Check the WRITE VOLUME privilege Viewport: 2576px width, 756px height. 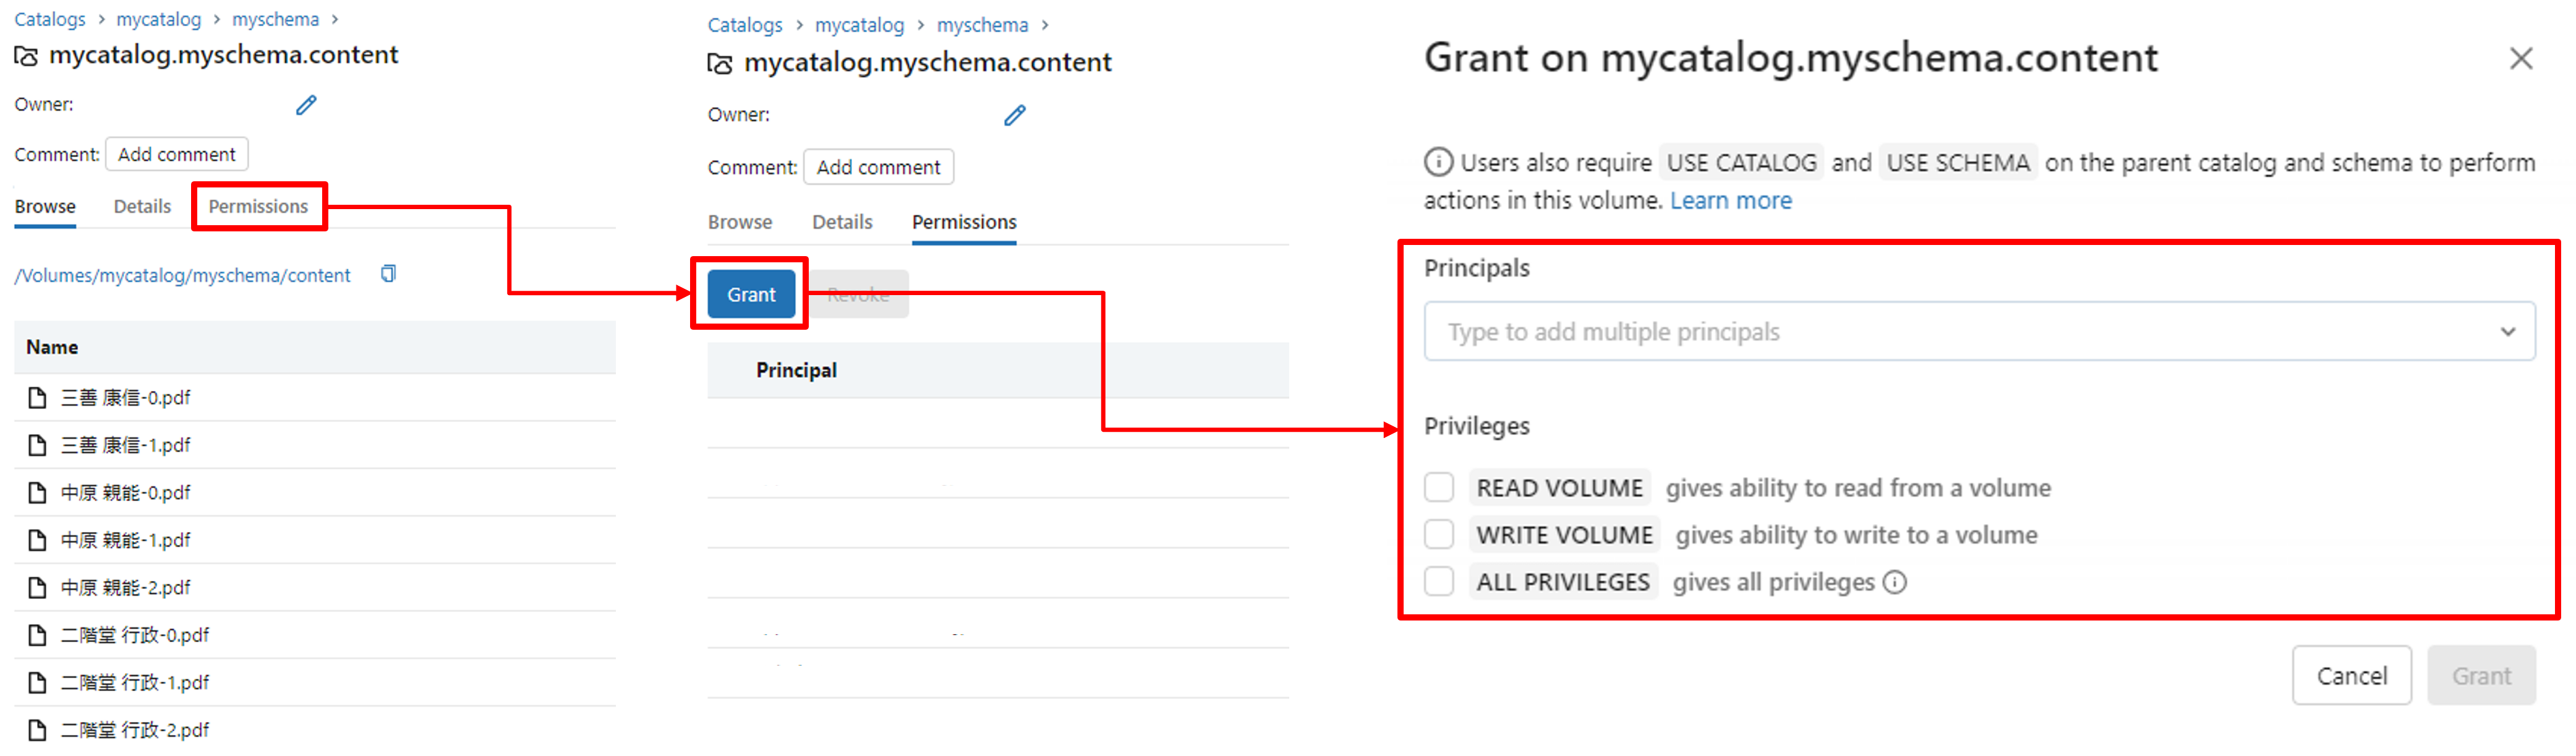click(1438, 535)
